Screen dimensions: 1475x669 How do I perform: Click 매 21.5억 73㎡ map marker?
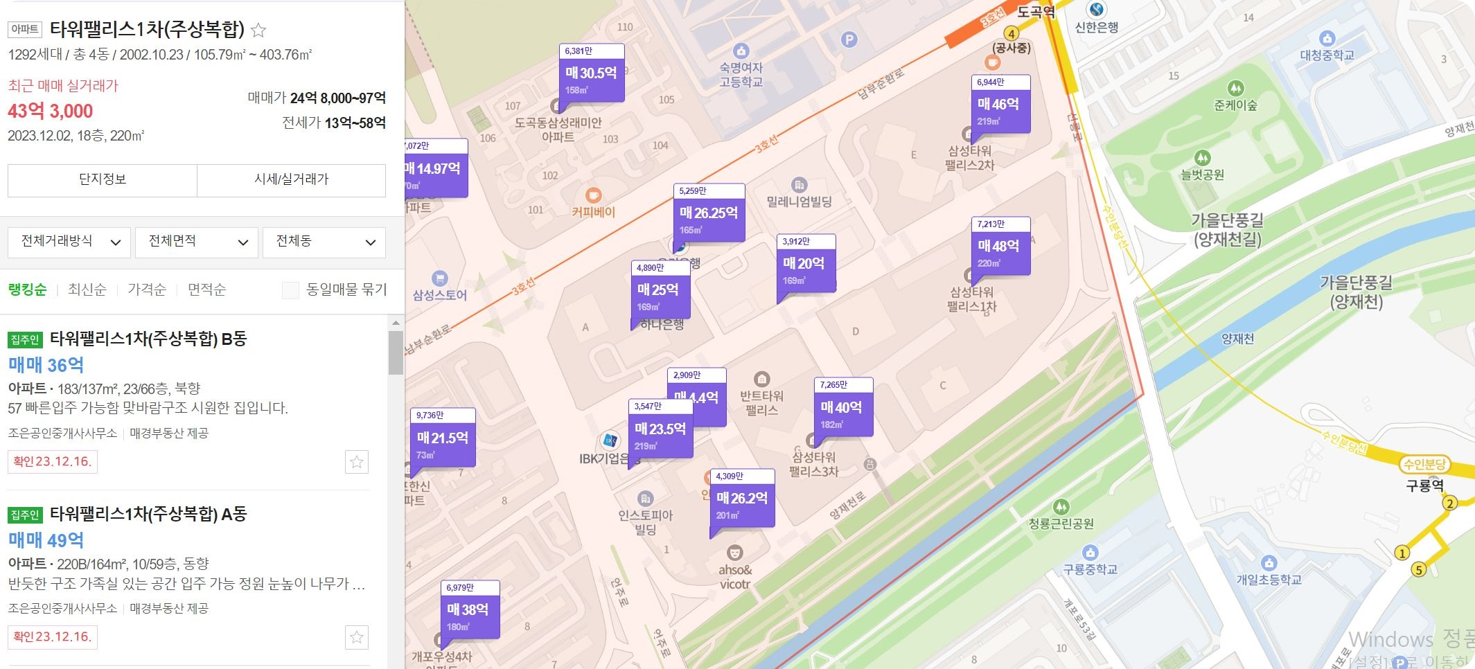coord(443,438)
